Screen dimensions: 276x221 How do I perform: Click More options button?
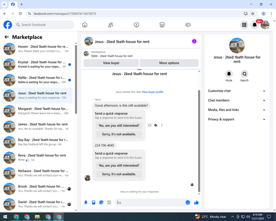(169, 63)
